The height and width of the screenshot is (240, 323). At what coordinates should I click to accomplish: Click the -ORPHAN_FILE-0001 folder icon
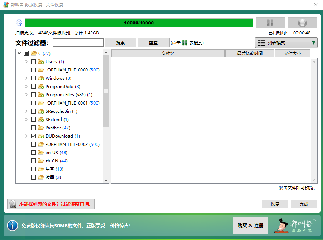41,103
